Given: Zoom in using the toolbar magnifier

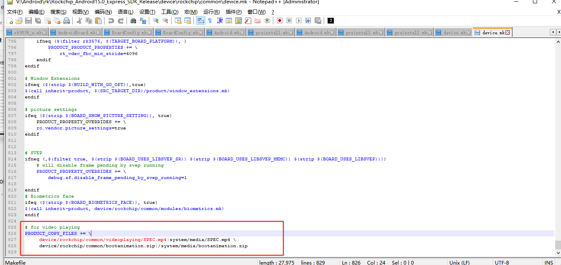Looking at the screenshot, I should [x=155, y=21].
